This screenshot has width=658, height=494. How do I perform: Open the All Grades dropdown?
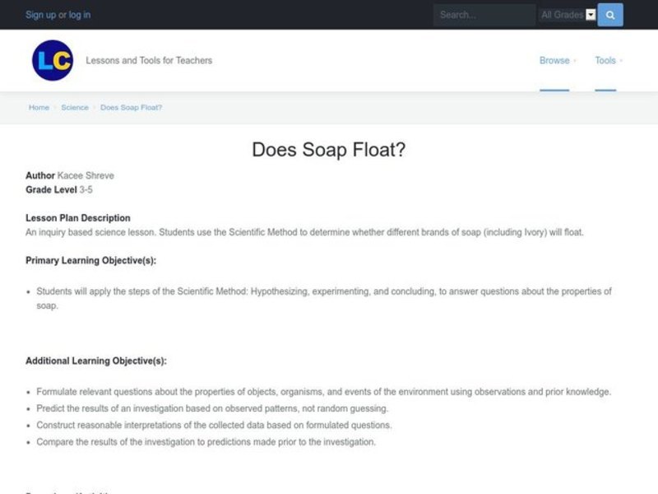568,15
